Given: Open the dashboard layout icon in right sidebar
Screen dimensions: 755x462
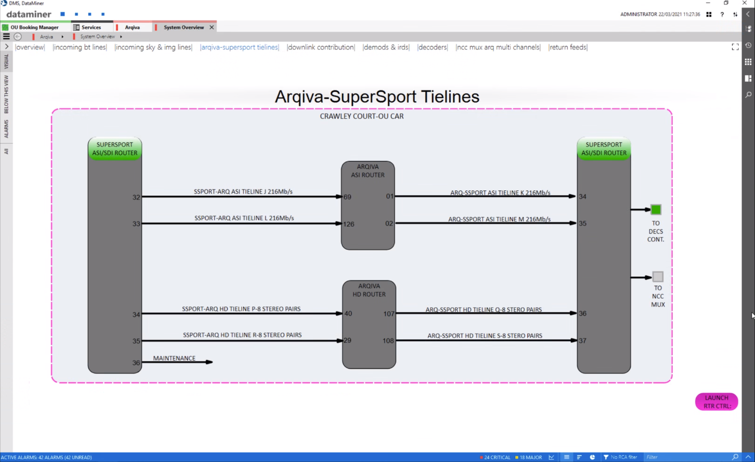Looking at the screenshot, I should coord(748,78).
